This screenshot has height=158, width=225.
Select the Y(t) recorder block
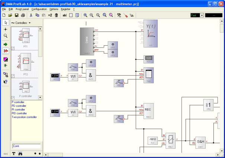click(151, 33)
